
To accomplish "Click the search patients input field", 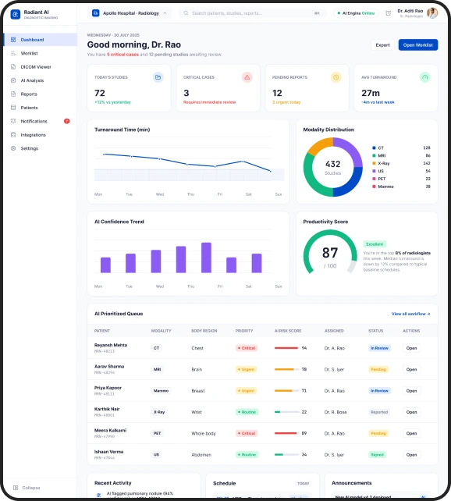I will [x=252, y=13].
